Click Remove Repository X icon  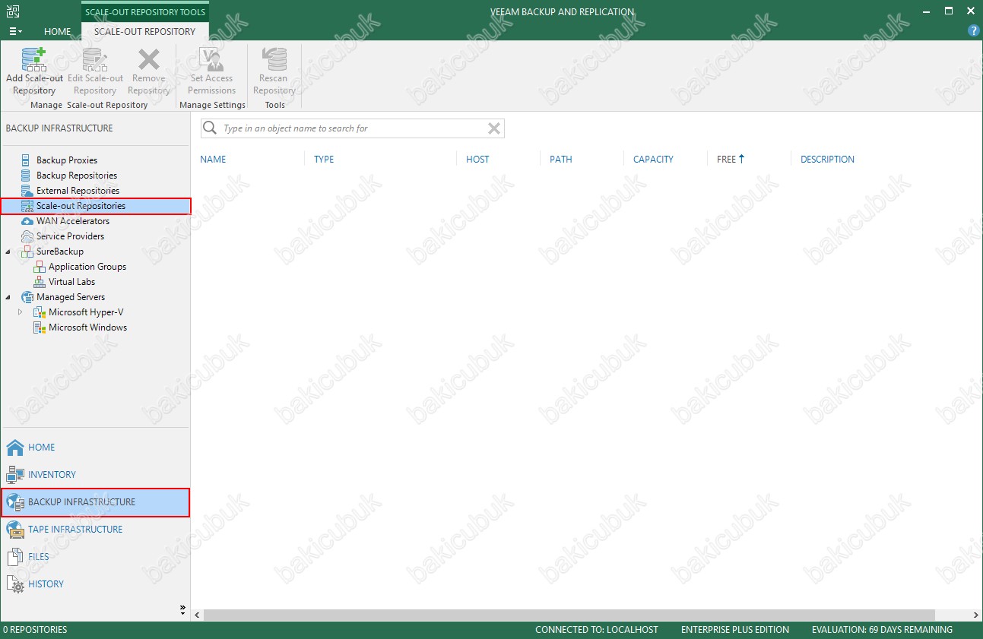click(x=148, y=59)
